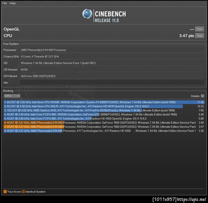
Task: Select ranking row Core i7 860
Action: pyautogui.click(x=104, y=118)
